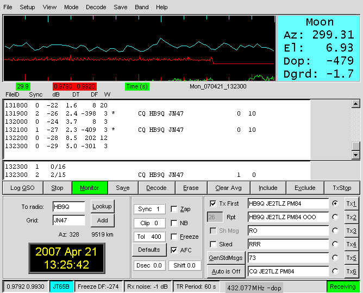Toggle the AFC checkbox
Screen dimensions: 363x293
click(x=174, y=250)
